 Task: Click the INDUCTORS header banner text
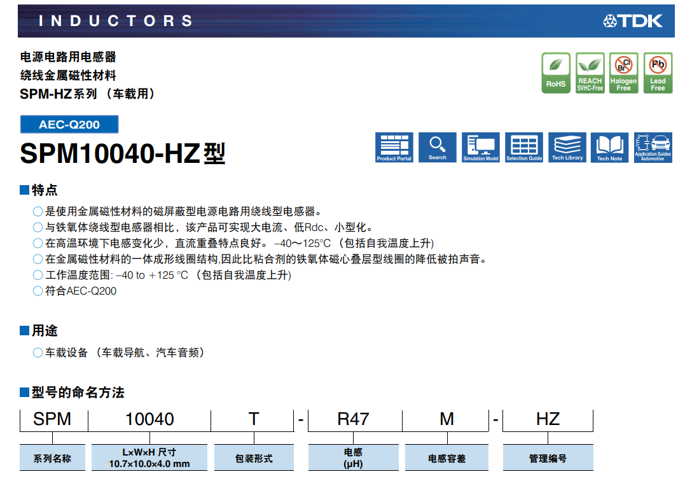116,21
